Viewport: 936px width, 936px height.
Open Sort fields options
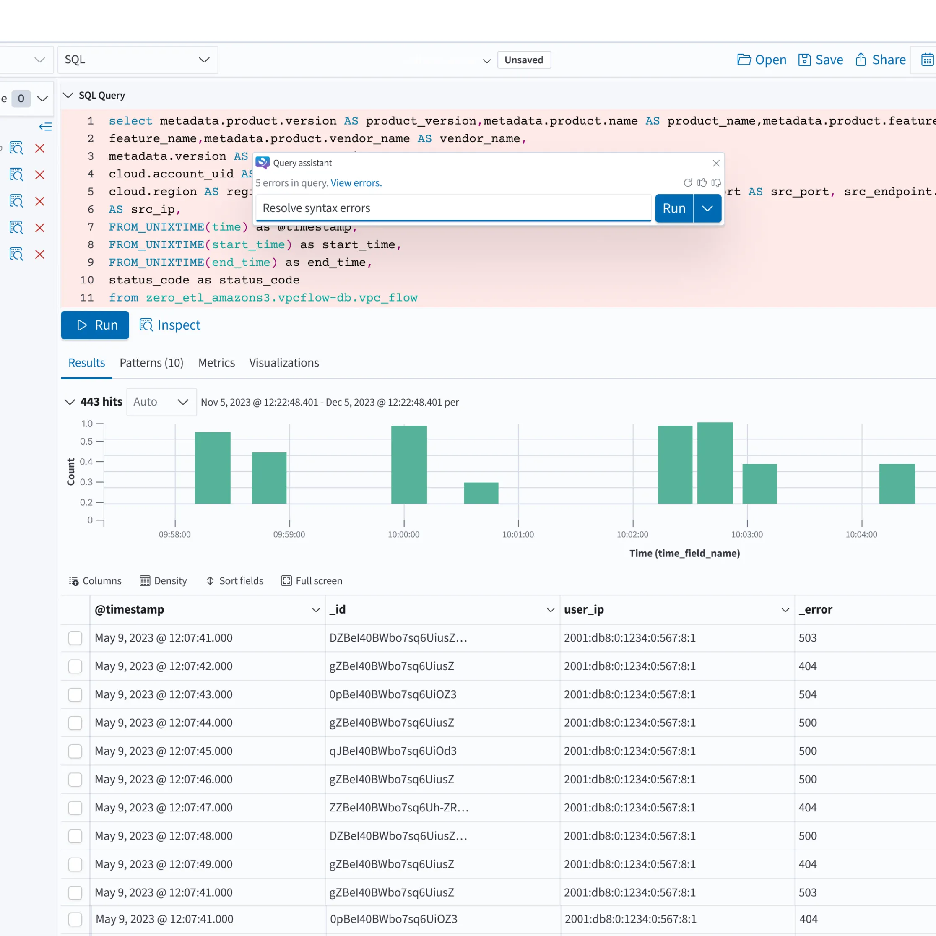tap(234, 580)
